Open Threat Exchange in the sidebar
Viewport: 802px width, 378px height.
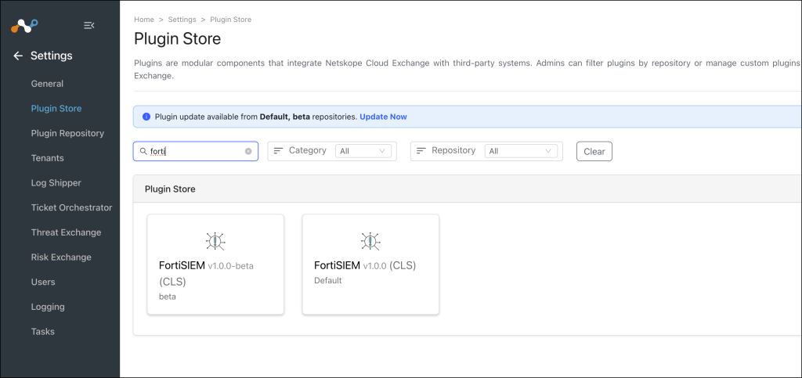[x=66, y=232]
